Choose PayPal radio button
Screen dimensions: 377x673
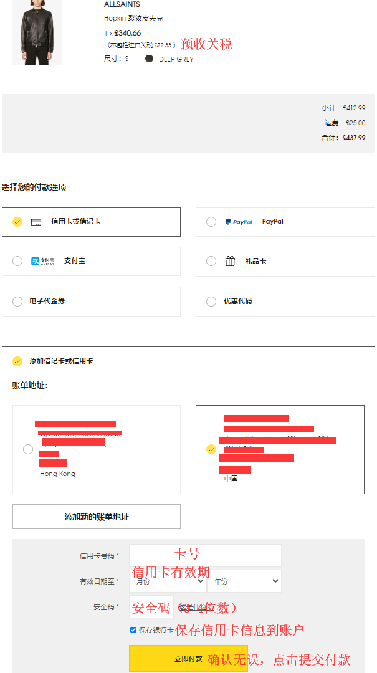[211, 222]
